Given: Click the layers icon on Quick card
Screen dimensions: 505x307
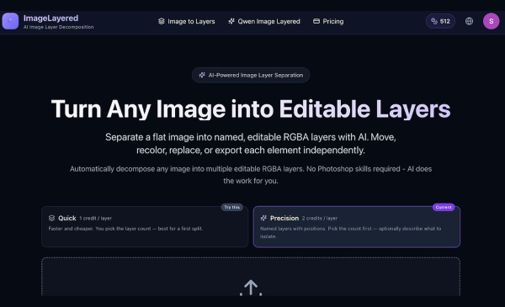Looking at the screenshot, I should tap(51, 218).
